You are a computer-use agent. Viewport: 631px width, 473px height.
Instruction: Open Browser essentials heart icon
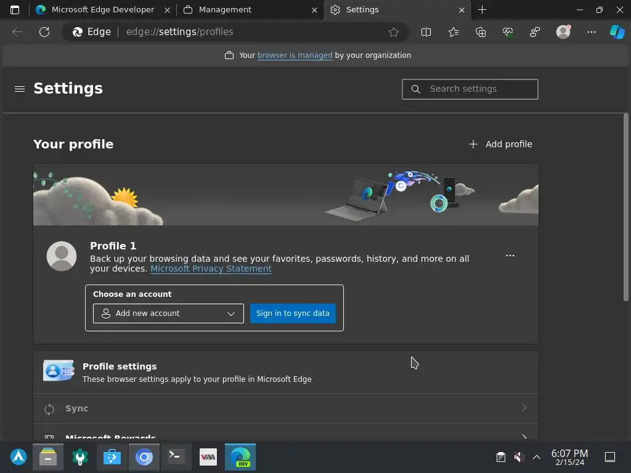[x=508, y=32]
